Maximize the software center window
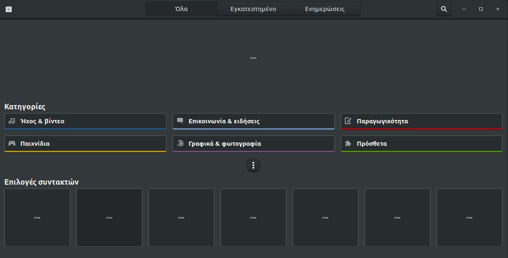This screenshot has width=508, height=258. pos(481,9)
